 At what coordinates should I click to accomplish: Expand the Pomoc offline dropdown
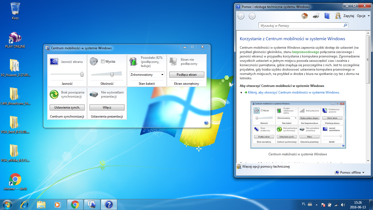(350, 173)
